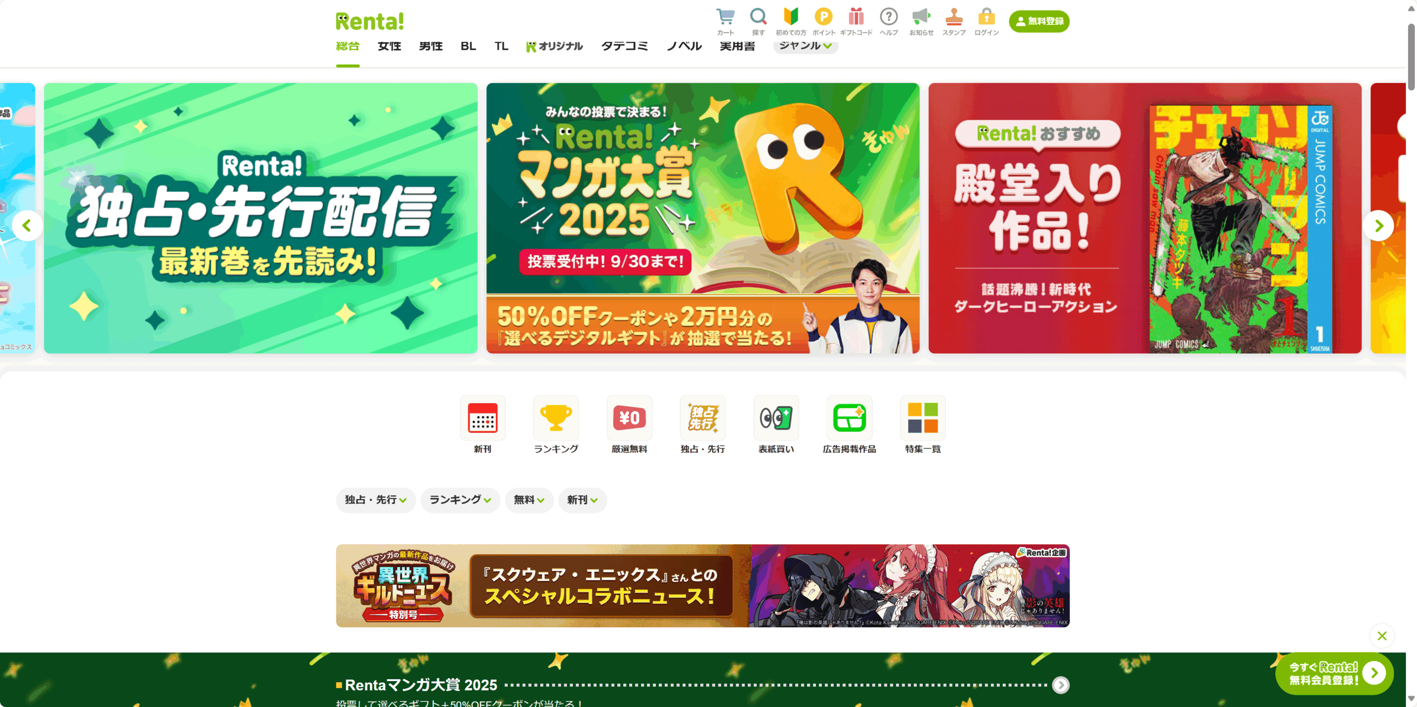
Task: Select the 男性 tab
Action: (x=431, y=47)
